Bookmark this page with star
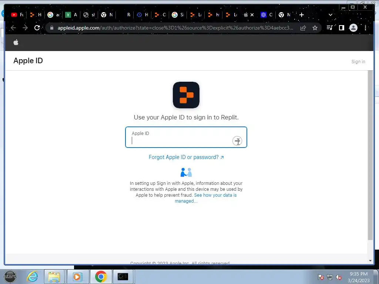Screen dimensions: 379x284 point(315,28)
